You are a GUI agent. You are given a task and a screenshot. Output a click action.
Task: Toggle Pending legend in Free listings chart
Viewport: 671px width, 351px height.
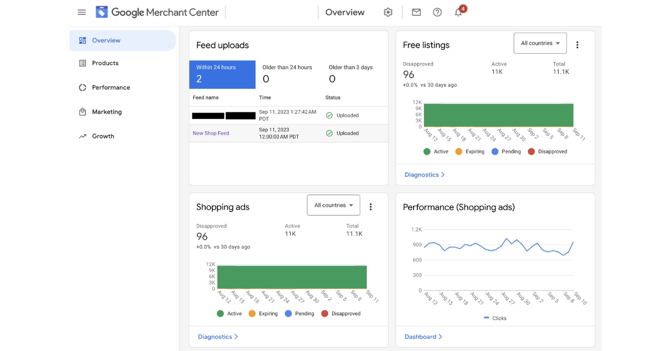505,151
